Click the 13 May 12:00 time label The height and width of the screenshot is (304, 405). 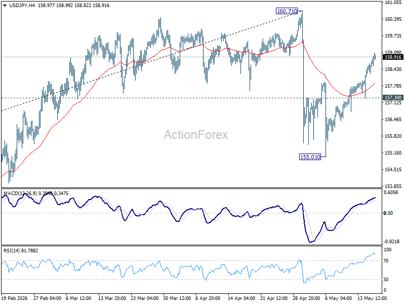pos(372,298)
